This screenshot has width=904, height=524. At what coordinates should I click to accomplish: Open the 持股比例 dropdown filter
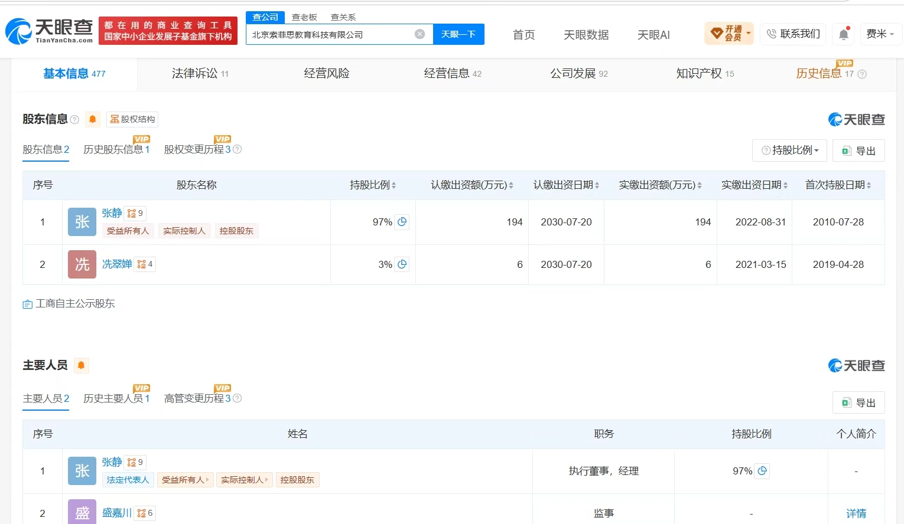pos(790,150)
